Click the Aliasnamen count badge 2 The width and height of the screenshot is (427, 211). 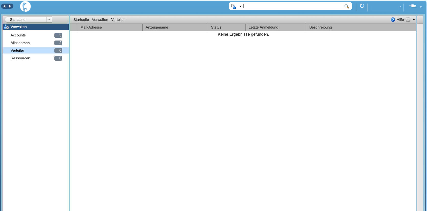click(58, 43)
